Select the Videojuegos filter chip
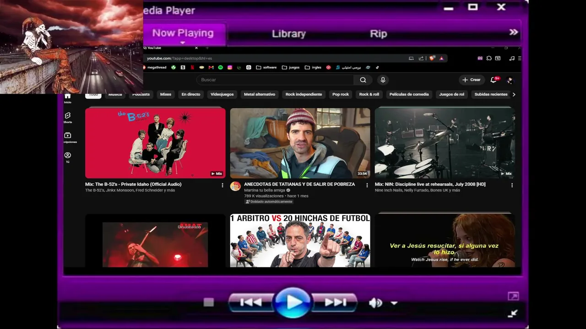Image resolution: width=586 pixels, height=329 pixels. (x=222, y=95)
